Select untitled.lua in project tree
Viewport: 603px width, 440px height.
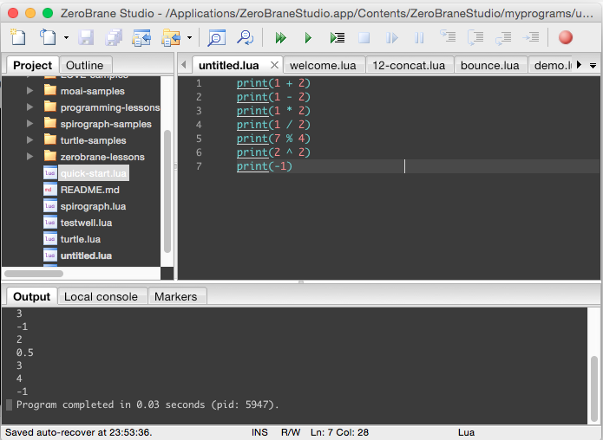tap(86, 256)
